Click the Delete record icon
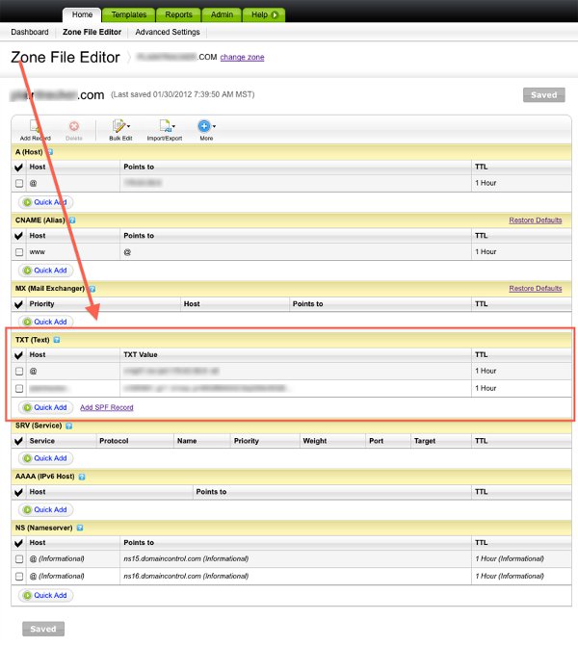The height and width of the screenshot is (646, 578). (74, 128)
